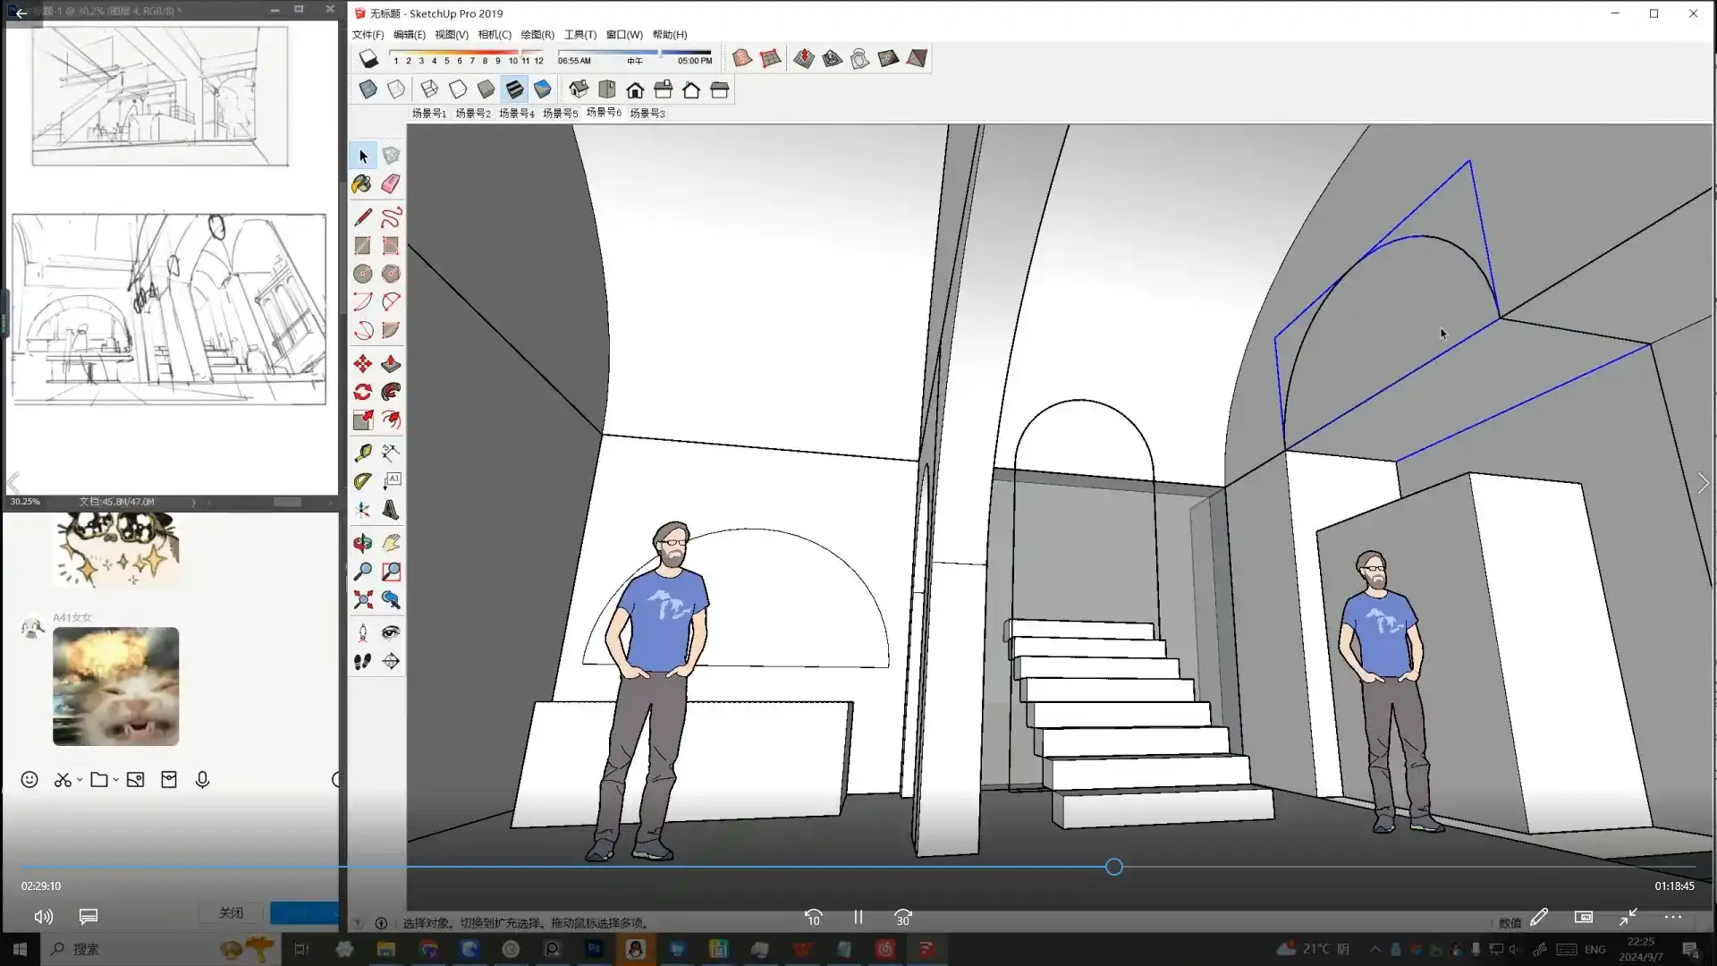Image resolution: width=1717 pixels, height=966 pixels.
Task: Expand the folder dropdown arrow in chat
Action: coord(115,780)
